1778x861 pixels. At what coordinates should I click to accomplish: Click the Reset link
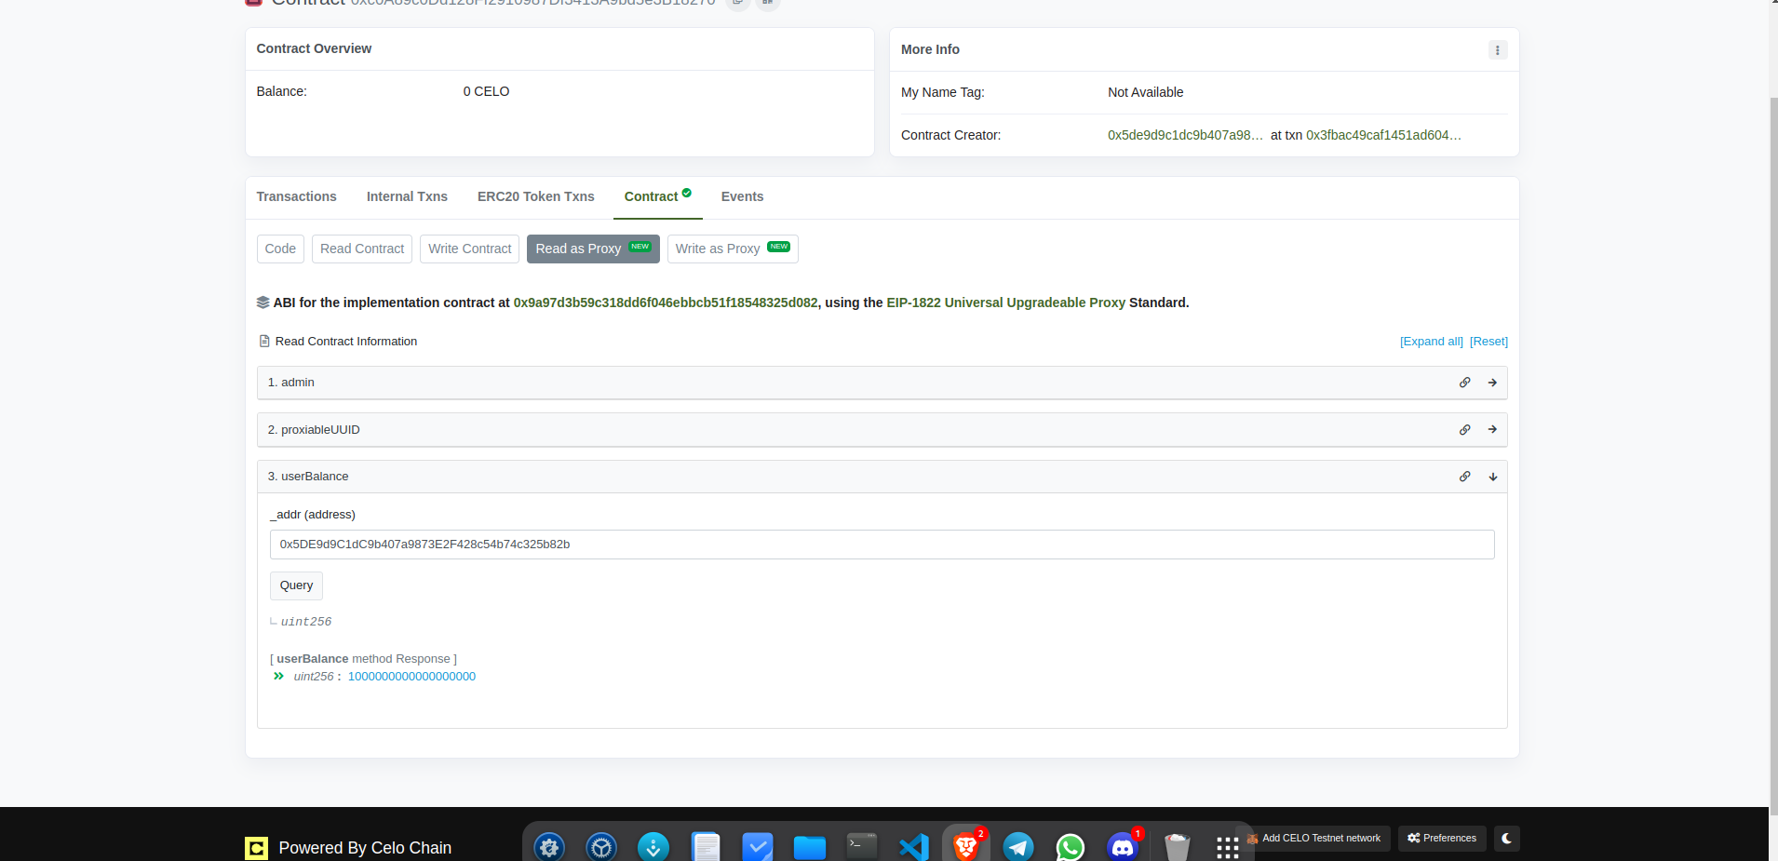(x=1488, y=342)
